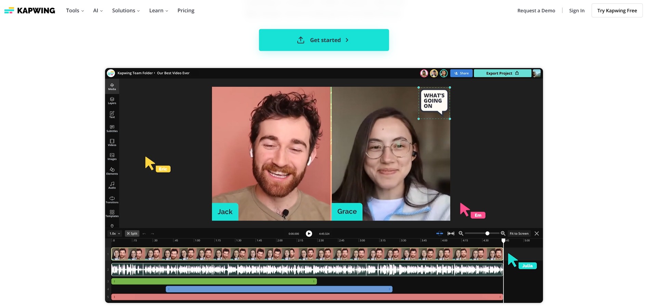Open the Elements panel
Image resolution: width=647 pixels, height=307 pixels.
[112, 171]
